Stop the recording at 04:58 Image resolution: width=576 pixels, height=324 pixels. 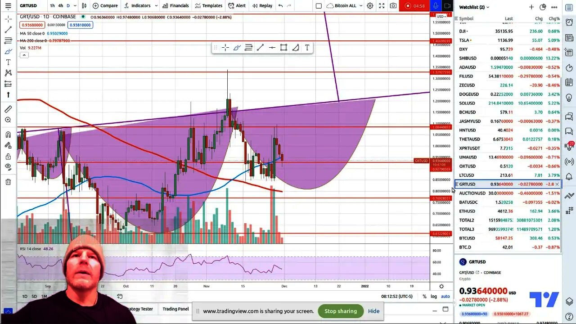tap(414, 6)
